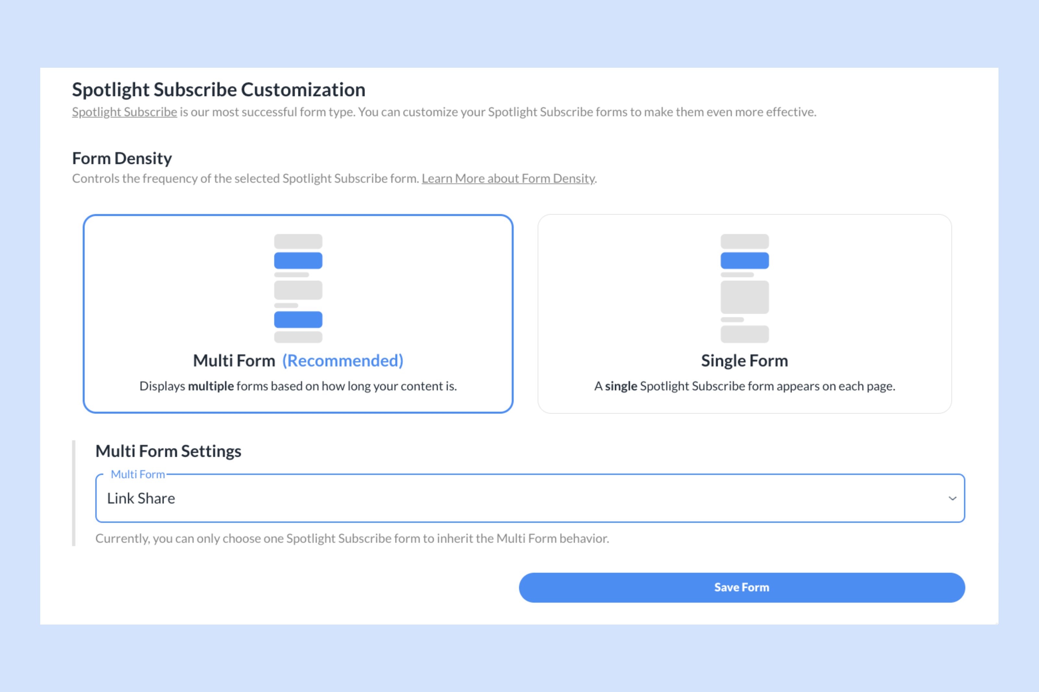Click the blue form block in Multi Form preview
This screenshot has width=1039, height=692.
pos(298,260)
